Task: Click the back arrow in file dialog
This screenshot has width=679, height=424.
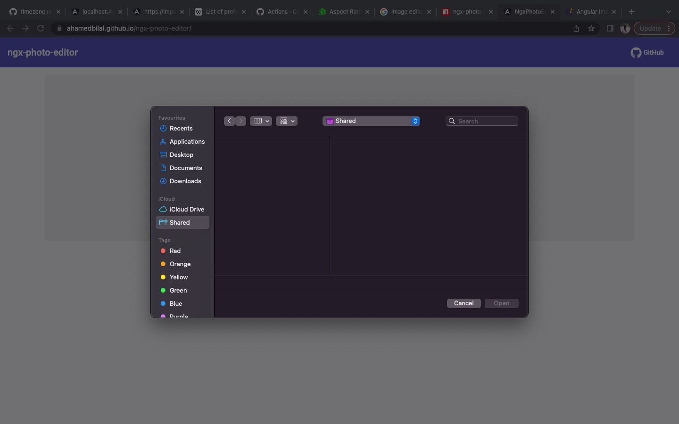Action: 229,121
